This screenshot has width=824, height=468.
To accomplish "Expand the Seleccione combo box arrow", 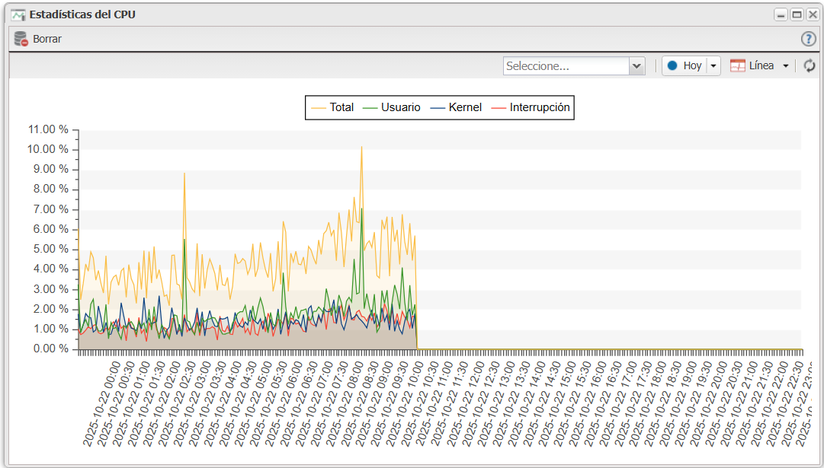I will tap(637, 66).
